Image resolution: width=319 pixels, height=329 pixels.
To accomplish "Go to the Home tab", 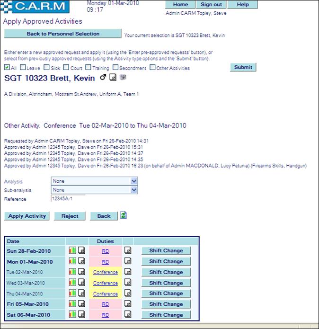I will [x=180, y=5].
